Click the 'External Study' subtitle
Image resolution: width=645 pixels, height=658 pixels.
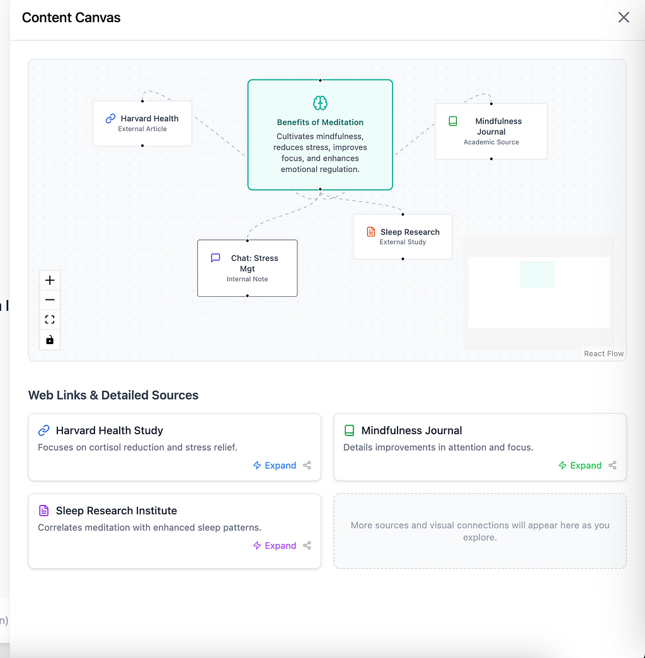coord(402,242)
